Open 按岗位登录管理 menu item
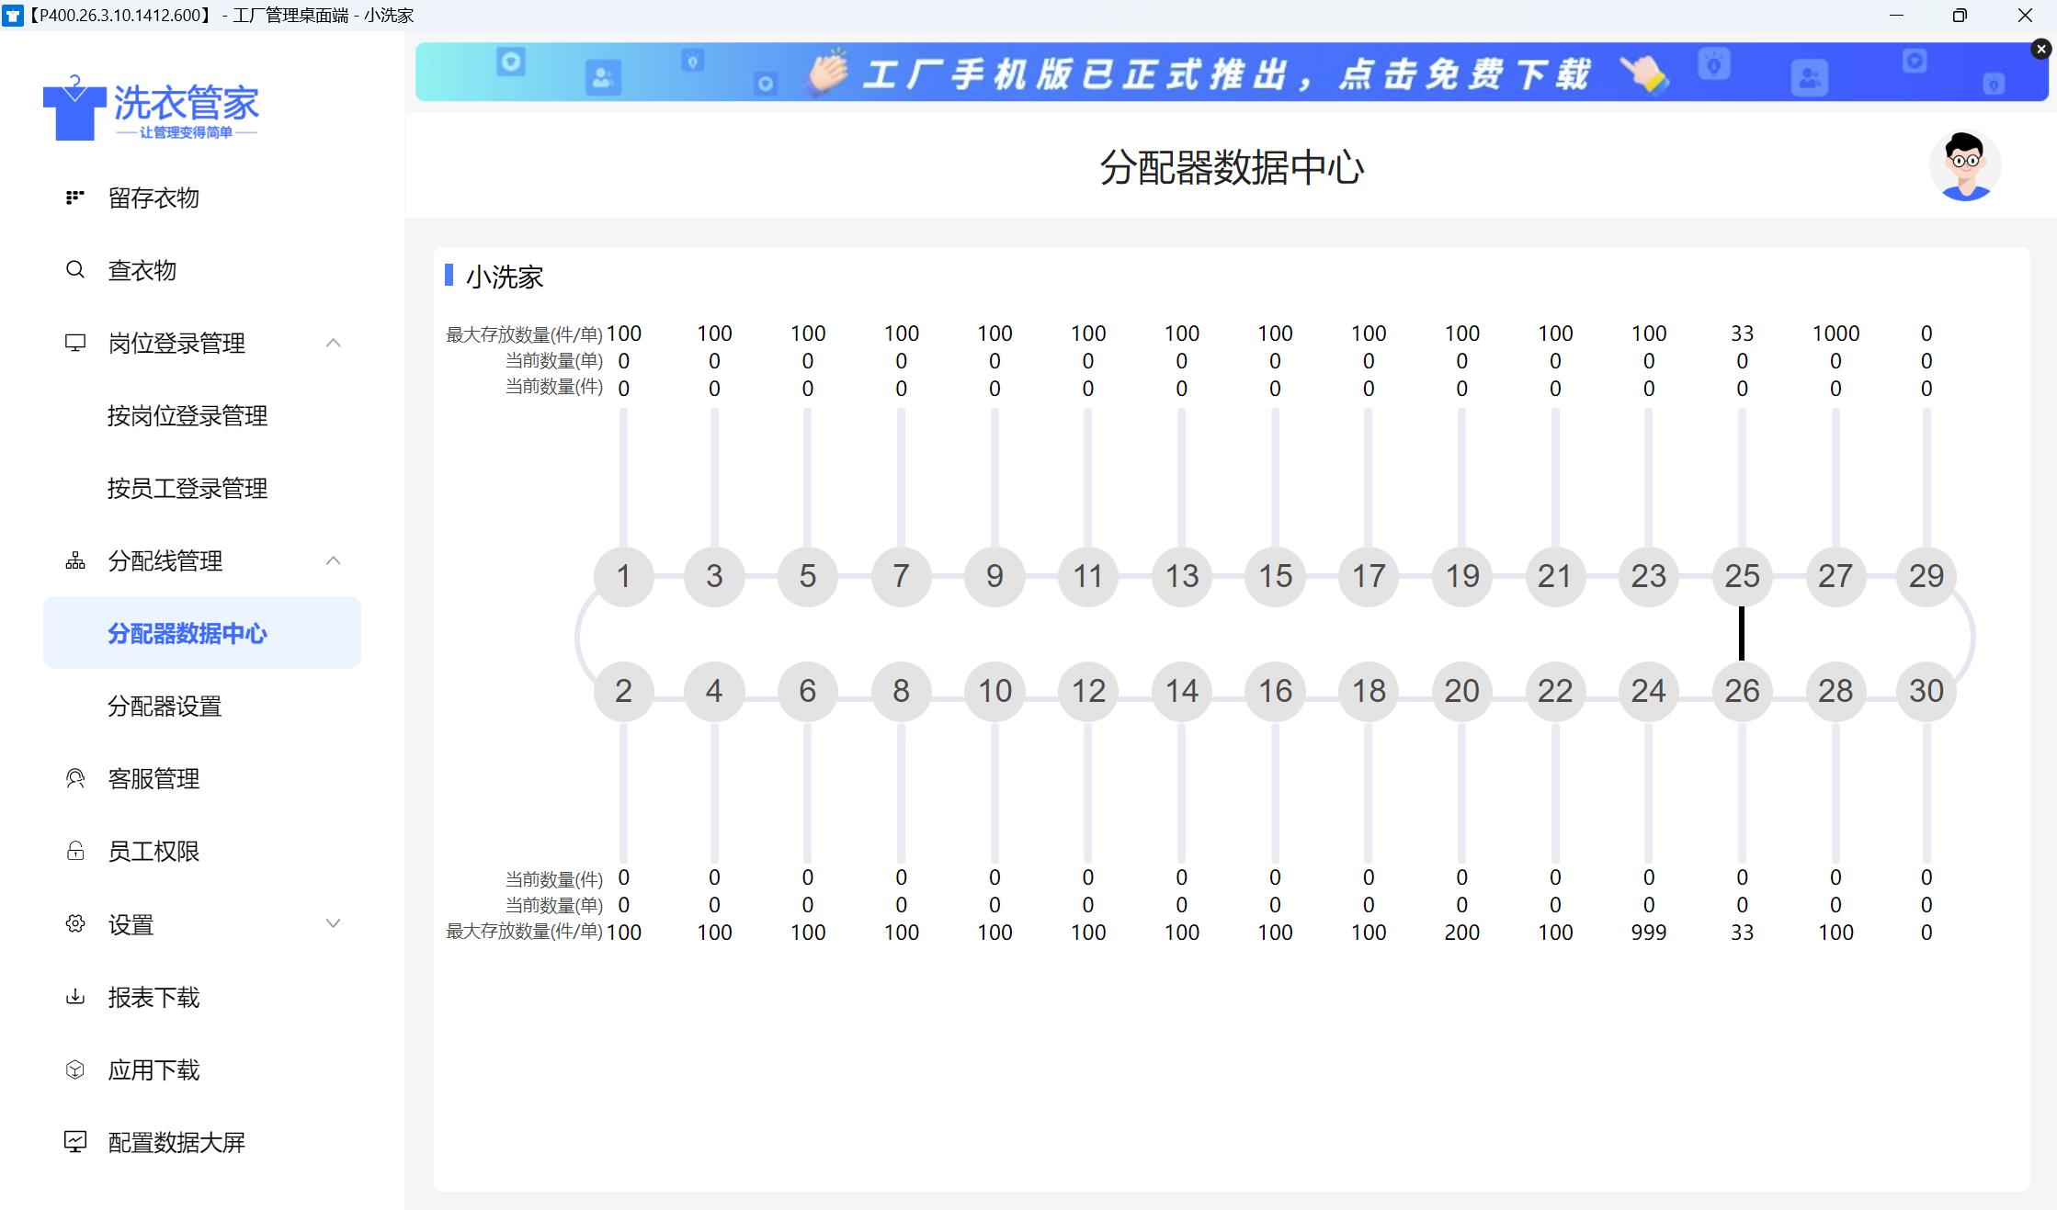The height and width of the screenshot is (1210, 2057). click(188, 416)
